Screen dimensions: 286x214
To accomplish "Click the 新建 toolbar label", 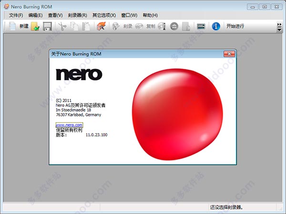I will (x=24, y=26).
